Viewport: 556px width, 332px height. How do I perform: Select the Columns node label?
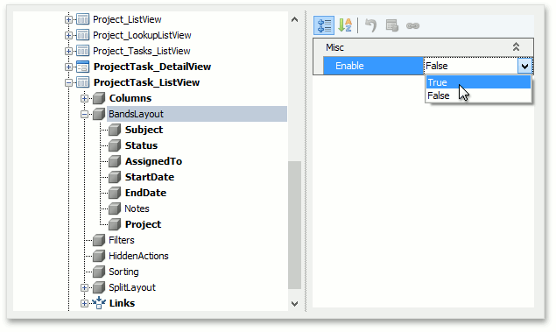click(130, 98)
